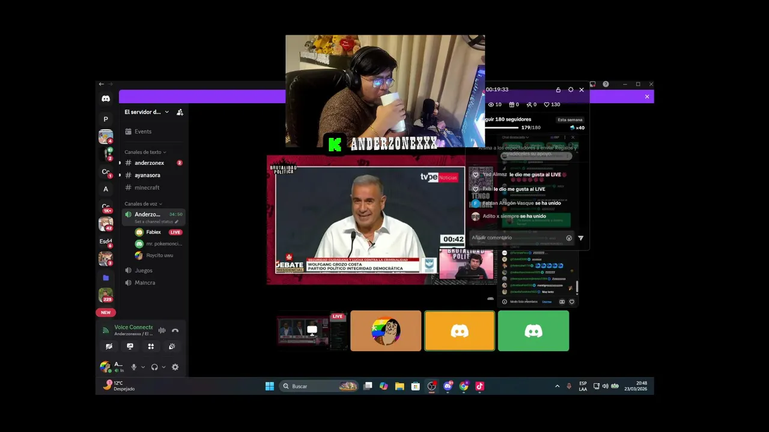Click the Esta semana button

pos(570,119)
